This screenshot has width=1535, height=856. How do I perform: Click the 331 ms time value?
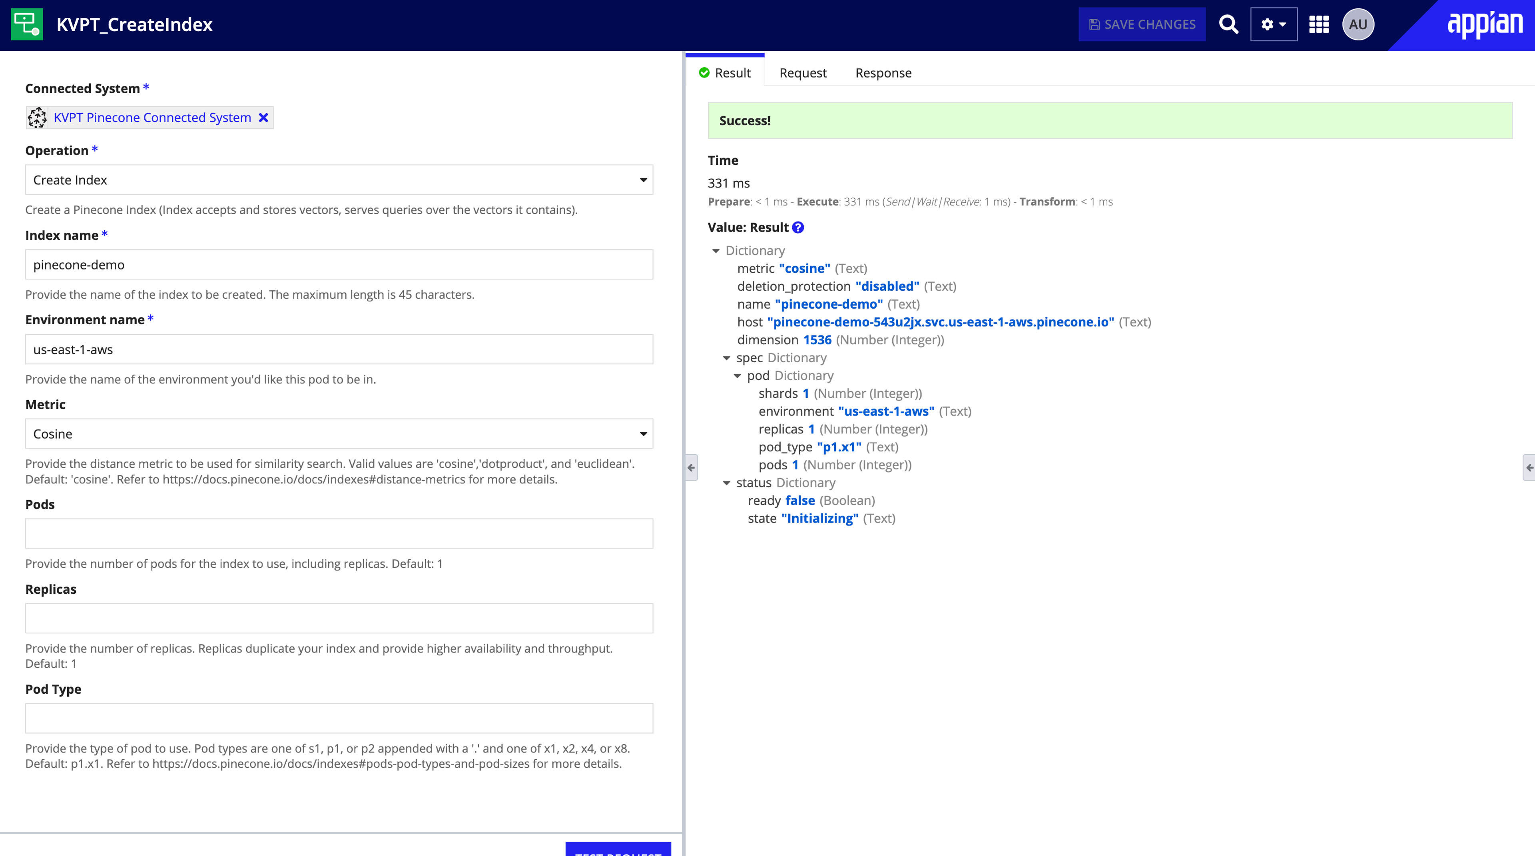tap(728, 183)
